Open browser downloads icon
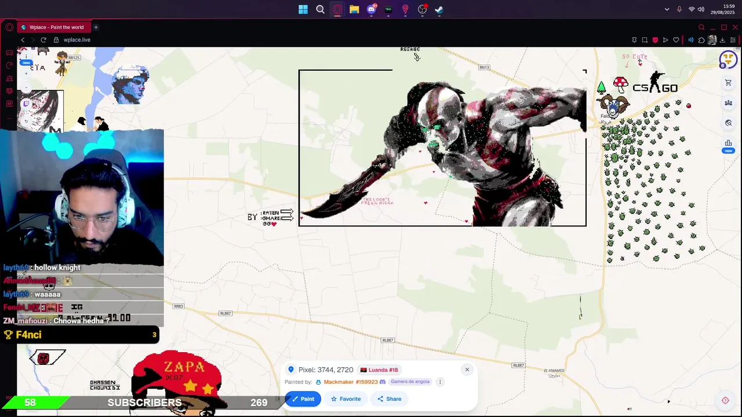The height and width of the screenshot is (417, 742). coord(722,40)
